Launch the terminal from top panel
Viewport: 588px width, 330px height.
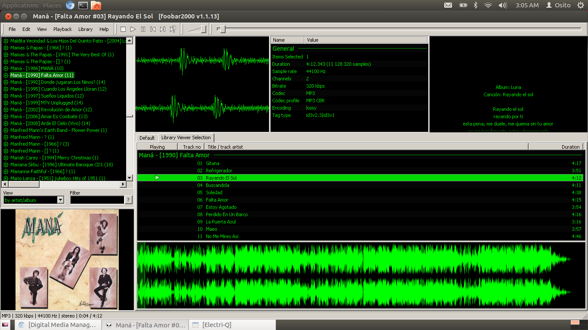click(83, 5)
